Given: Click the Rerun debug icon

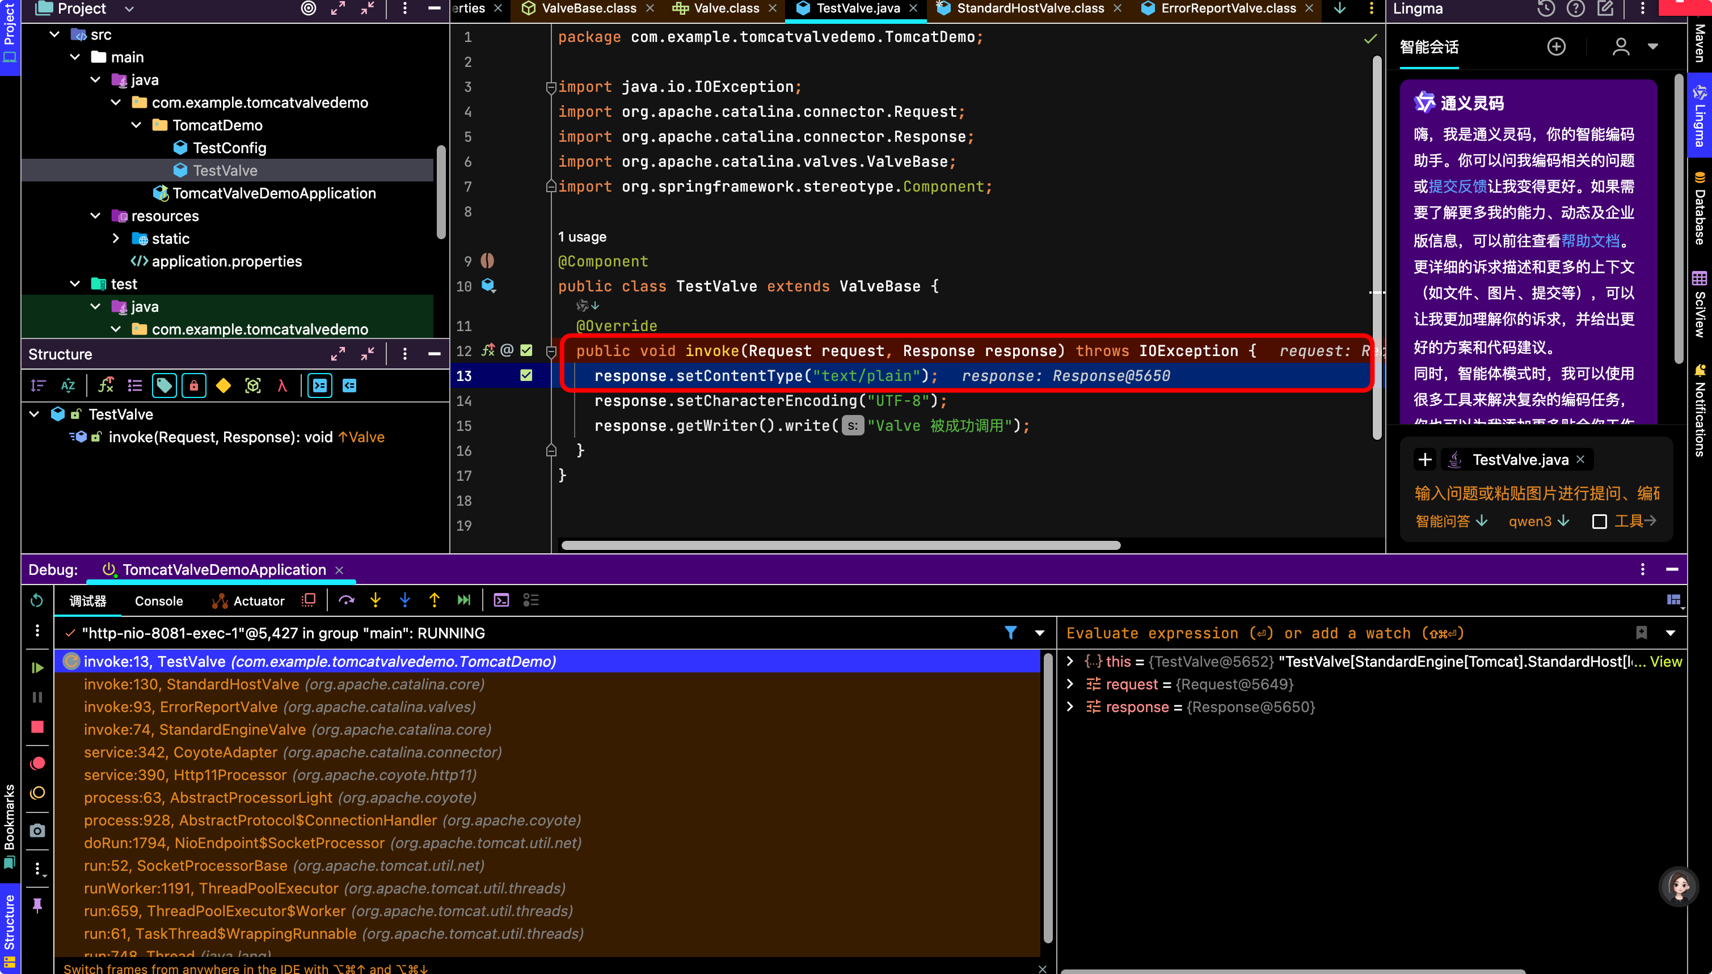Looking at the screenshot, I should tap(37, 600).
